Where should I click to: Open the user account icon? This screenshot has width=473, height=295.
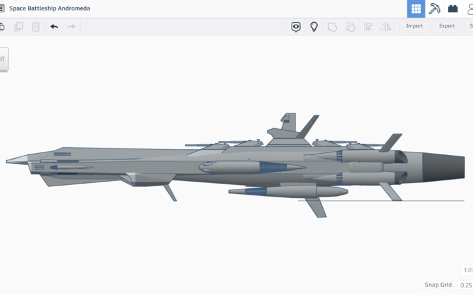pyautogui.click(x=470, y=8)
